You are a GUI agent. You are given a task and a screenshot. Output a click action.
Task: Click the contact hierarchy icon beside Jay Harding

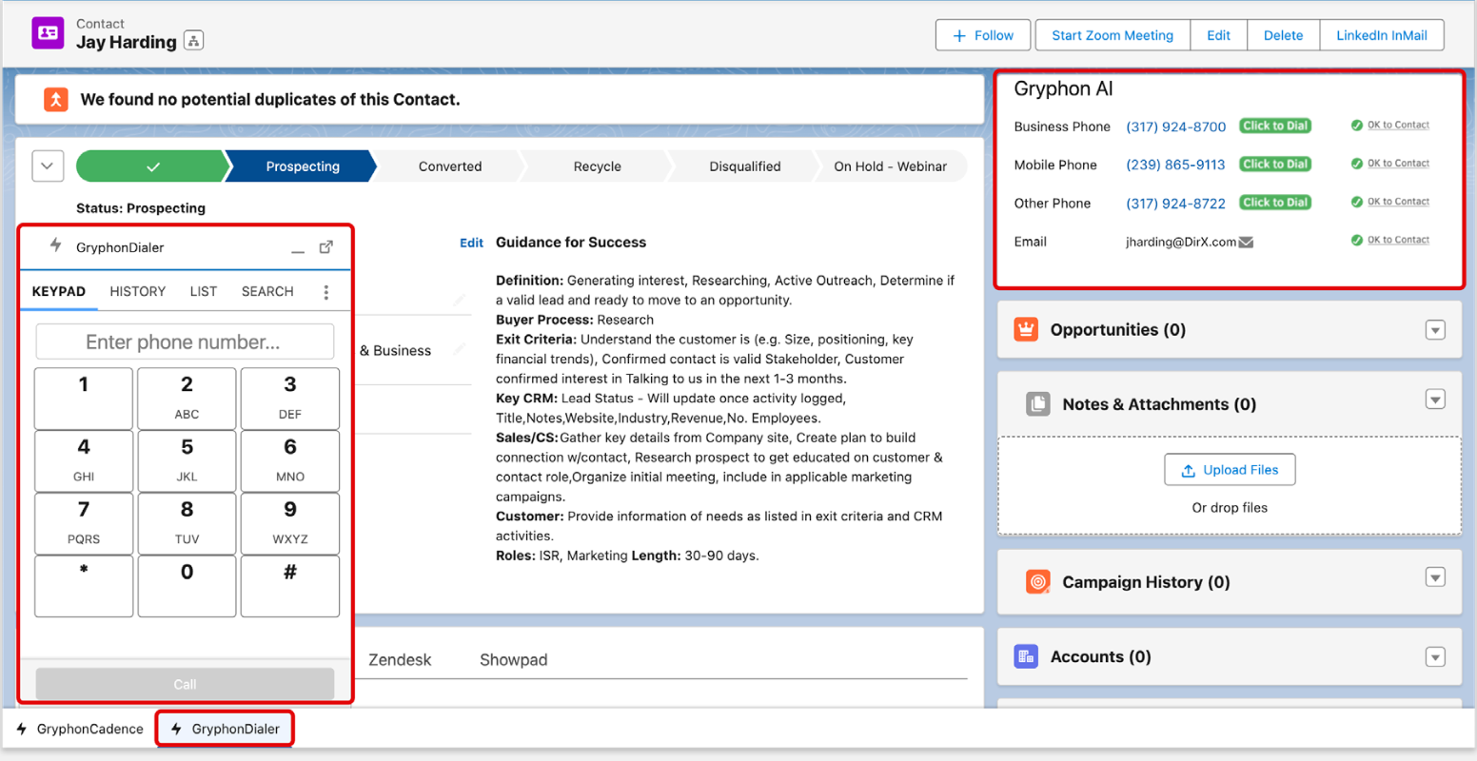pyautogui.click(x=193, y=41)
